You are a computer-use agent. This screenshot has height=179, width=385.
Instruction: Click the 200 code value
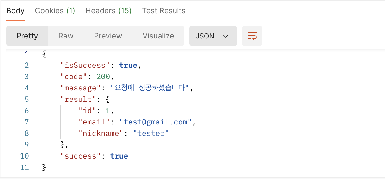click(103, 77)
